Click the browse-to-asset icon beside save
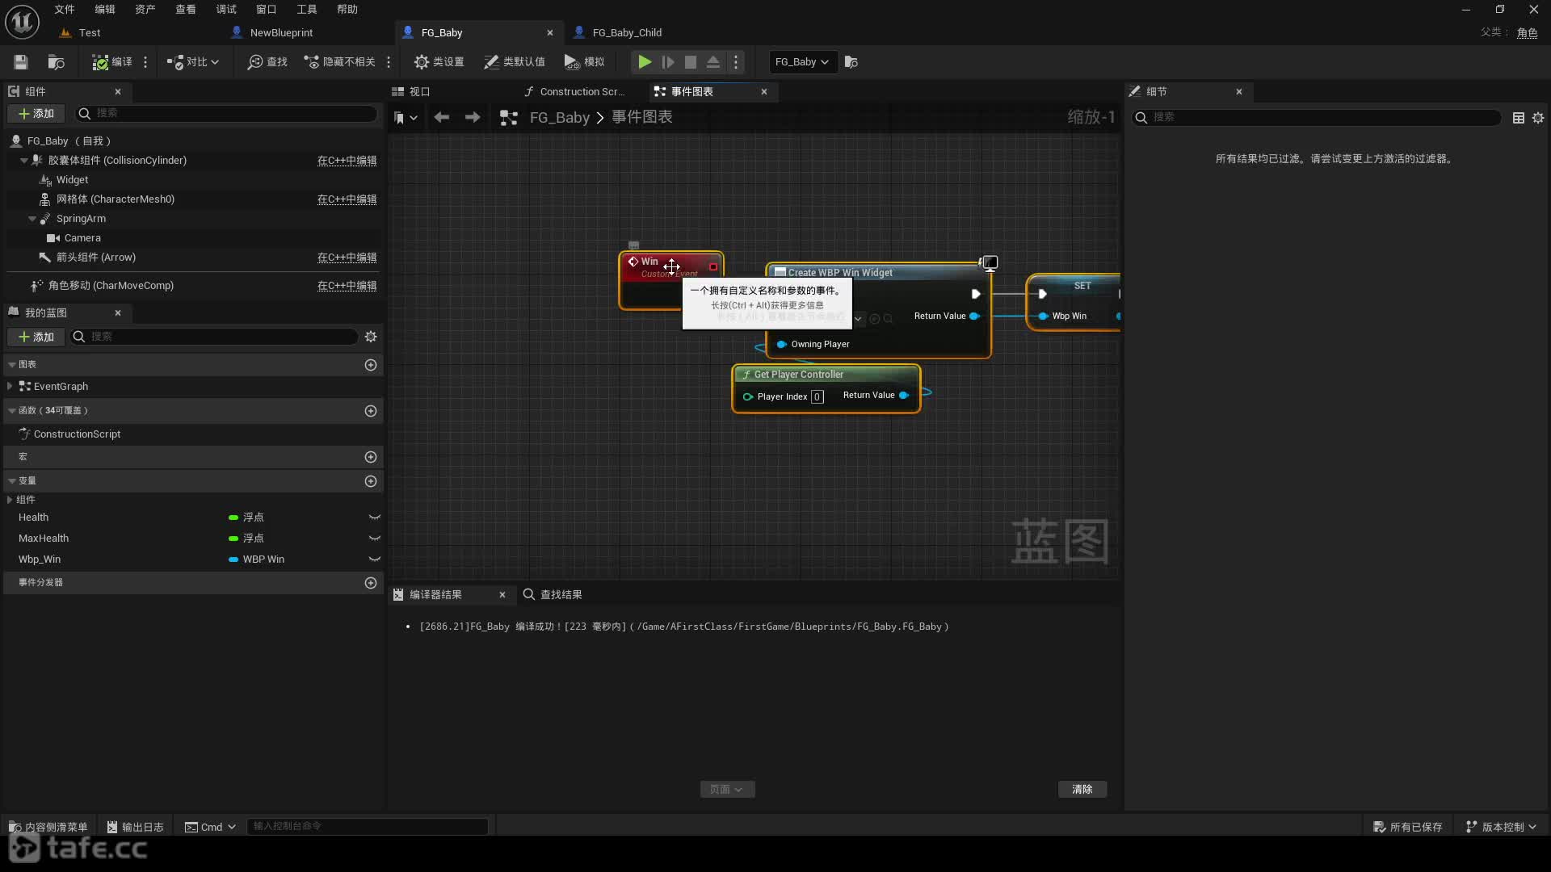Screen dimensions: 1551x872 56,62
